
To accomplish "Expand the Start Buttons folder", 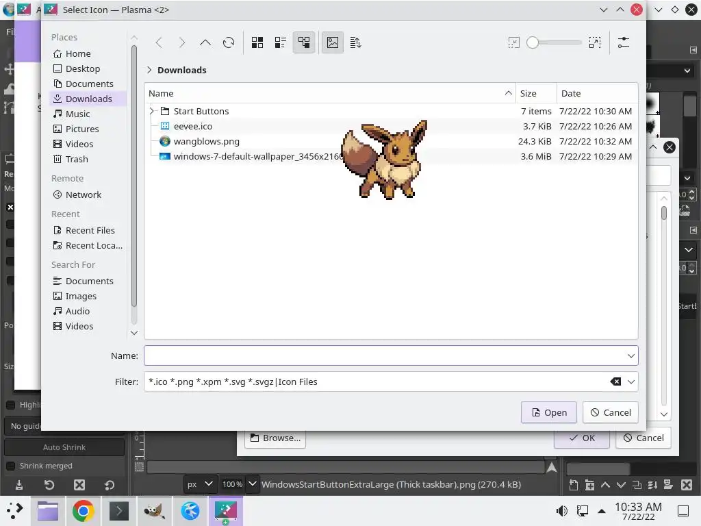I will coord(151,111).
